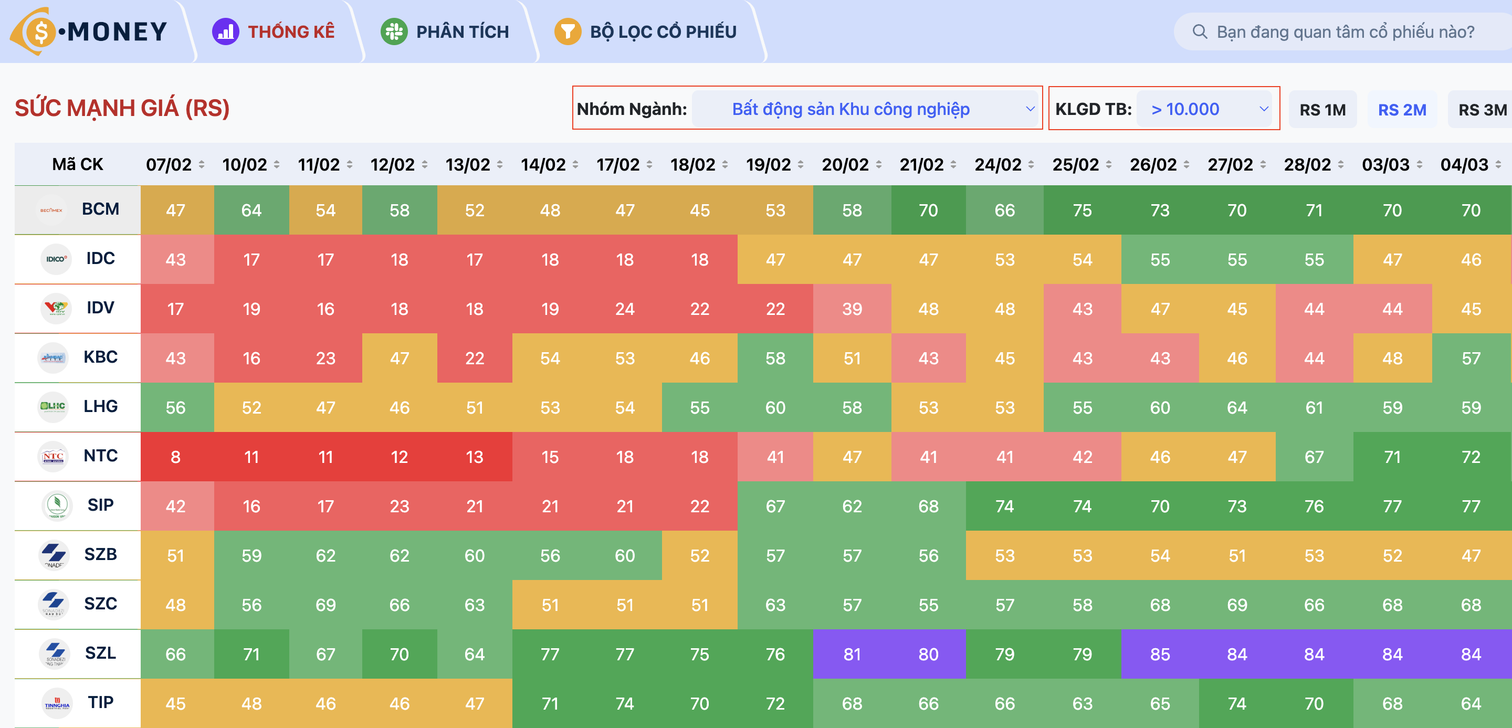This screenshot has height=728, width=1512.
Task: Sort by the 13/02 column arrows
Action: pos(499,165)
